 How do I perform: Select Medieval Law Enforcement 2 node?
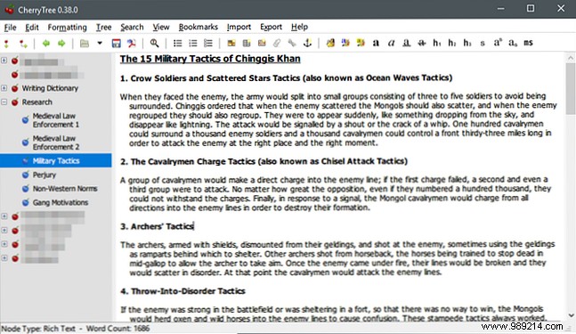(x=56, y=143)
